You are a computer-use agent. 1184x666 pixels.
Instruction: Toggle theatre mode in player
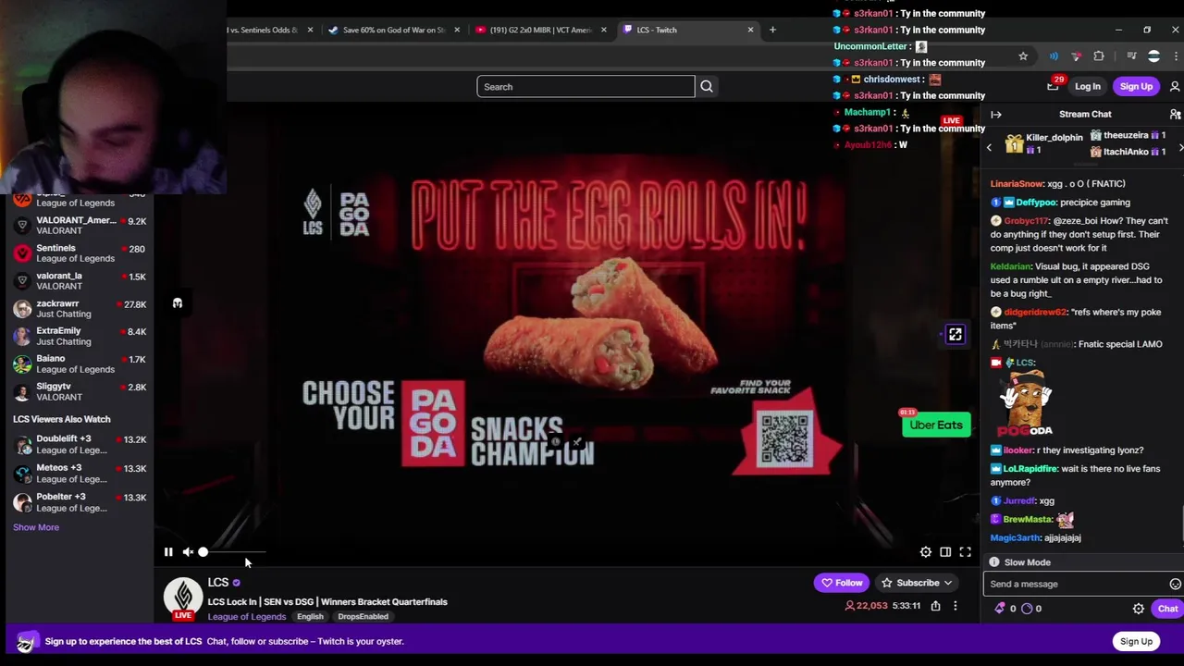click(945, 552)
